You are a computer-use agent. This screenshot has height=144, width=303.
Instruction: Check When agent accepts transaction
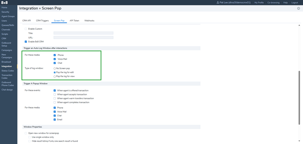(55, 94)
